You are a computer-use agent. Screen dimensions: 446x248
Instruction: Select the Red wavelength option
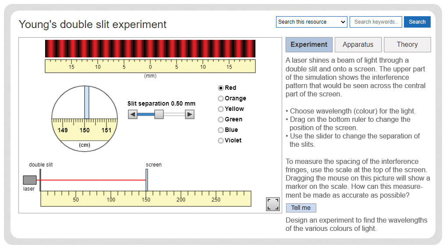tap(220, 88)
